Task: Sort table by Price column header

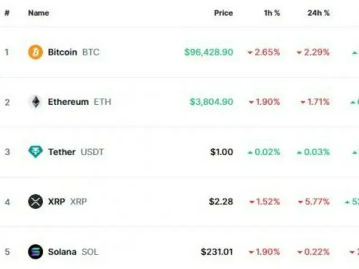Action: pyautogui.click(x=223, y=12)
